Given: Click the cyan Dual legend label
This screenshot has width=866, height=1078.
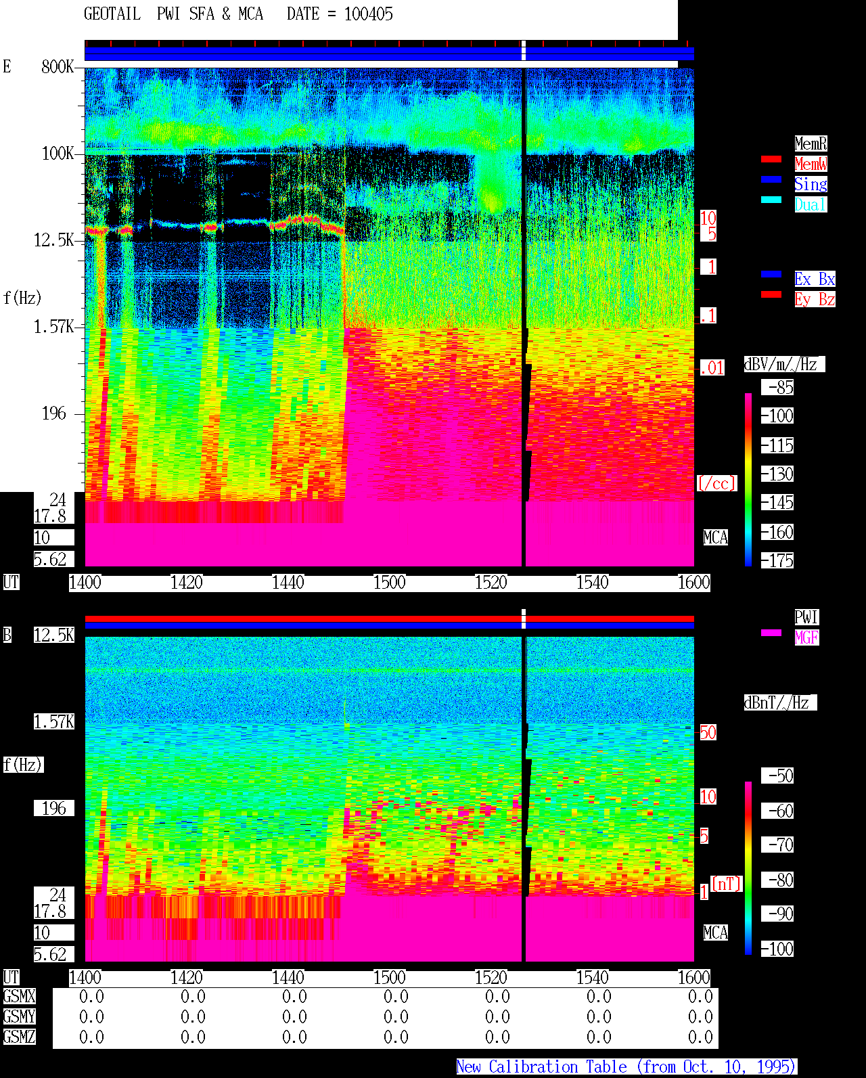Looking at the screenshot, I should point(811,204).
